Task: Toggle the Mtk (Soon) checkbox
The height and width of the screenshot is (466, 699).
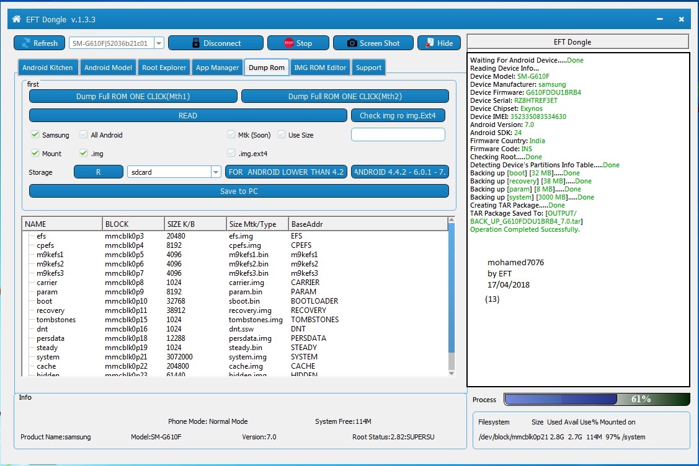Action: click(231, 134)
